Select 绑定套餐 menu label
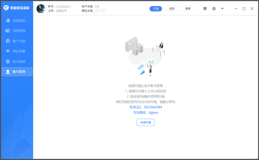The image size is (259, 160). (x=19, y=51)
